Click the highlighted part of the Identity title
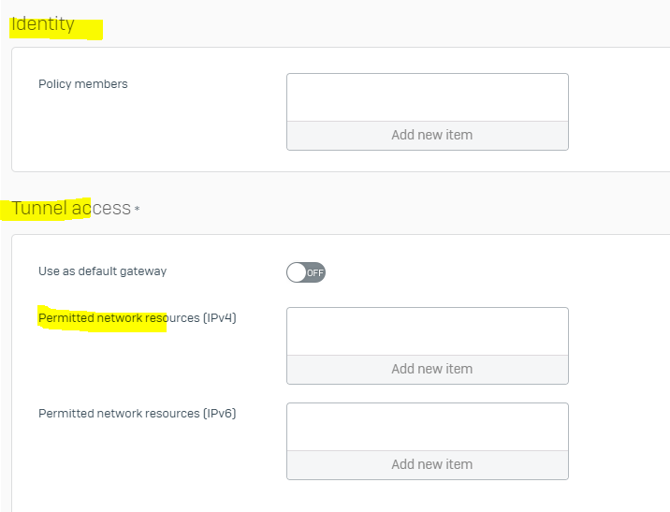The image size is (670, 512). coord(43,24)
